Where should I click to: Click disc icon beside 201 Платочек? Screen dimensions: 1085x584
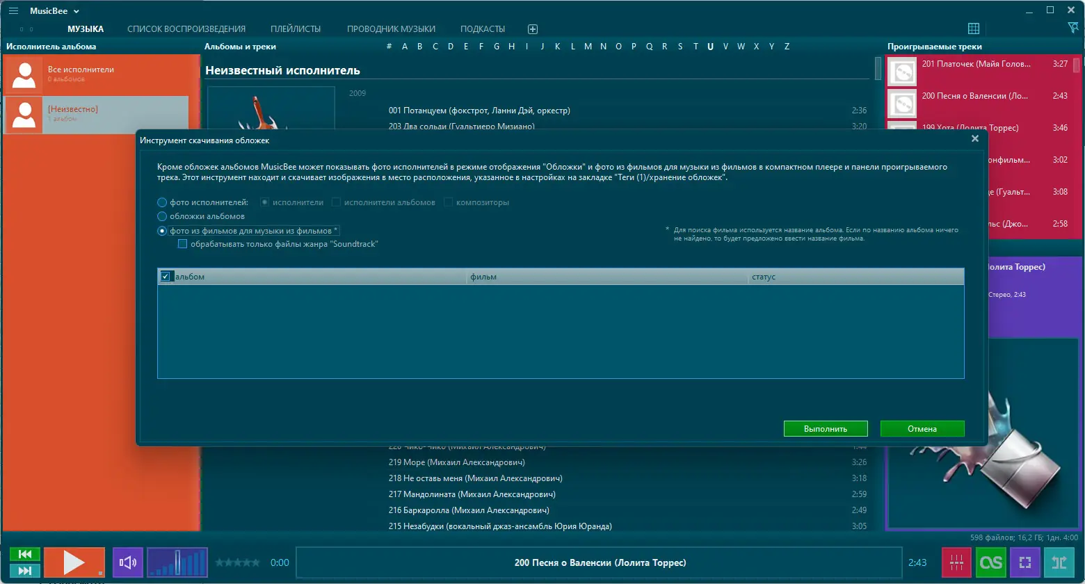tap(903, 72)
